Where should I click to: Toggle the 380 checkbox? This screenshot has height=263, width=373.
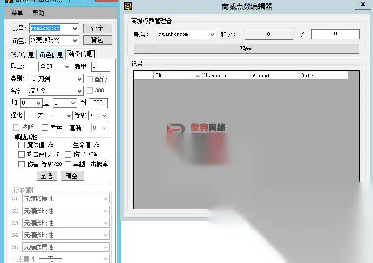[89, 90]
